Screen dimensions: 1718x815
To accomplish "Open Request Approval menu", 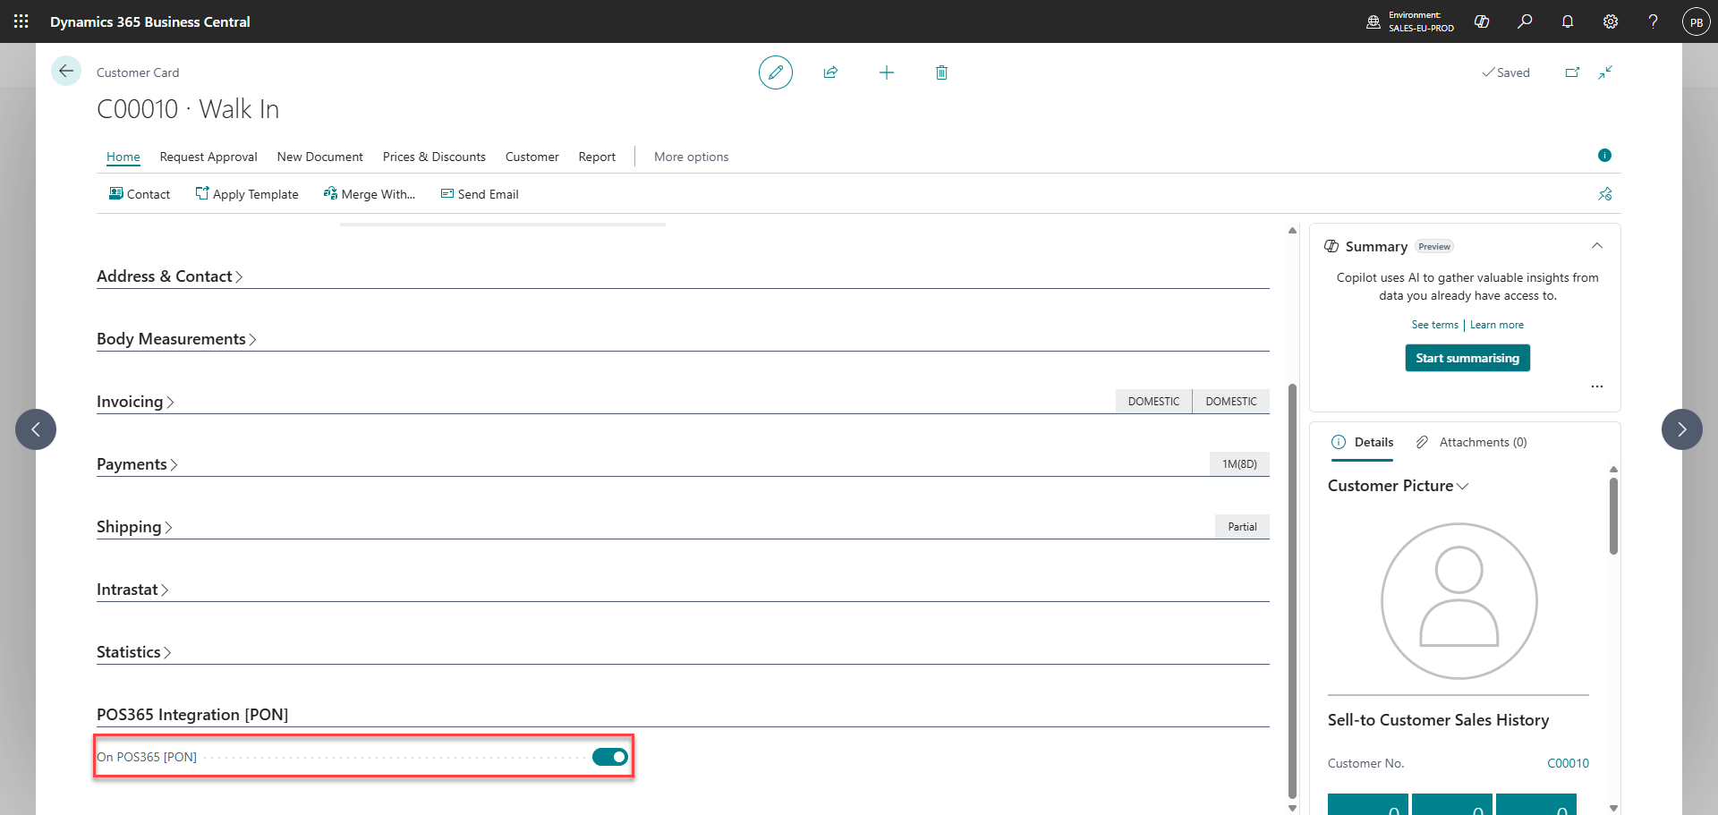I will point(208,157).
